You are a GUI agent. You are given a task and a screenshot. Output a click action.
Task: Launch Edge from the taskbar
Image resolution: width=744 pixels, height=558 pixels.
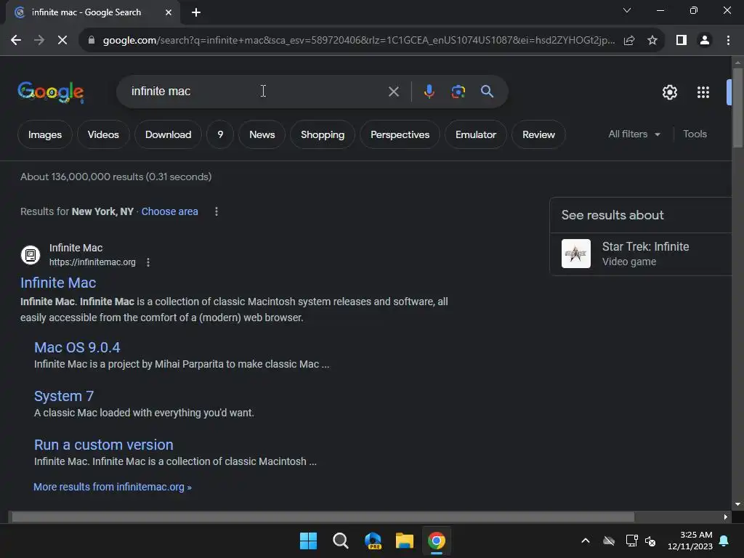point(373,541)
